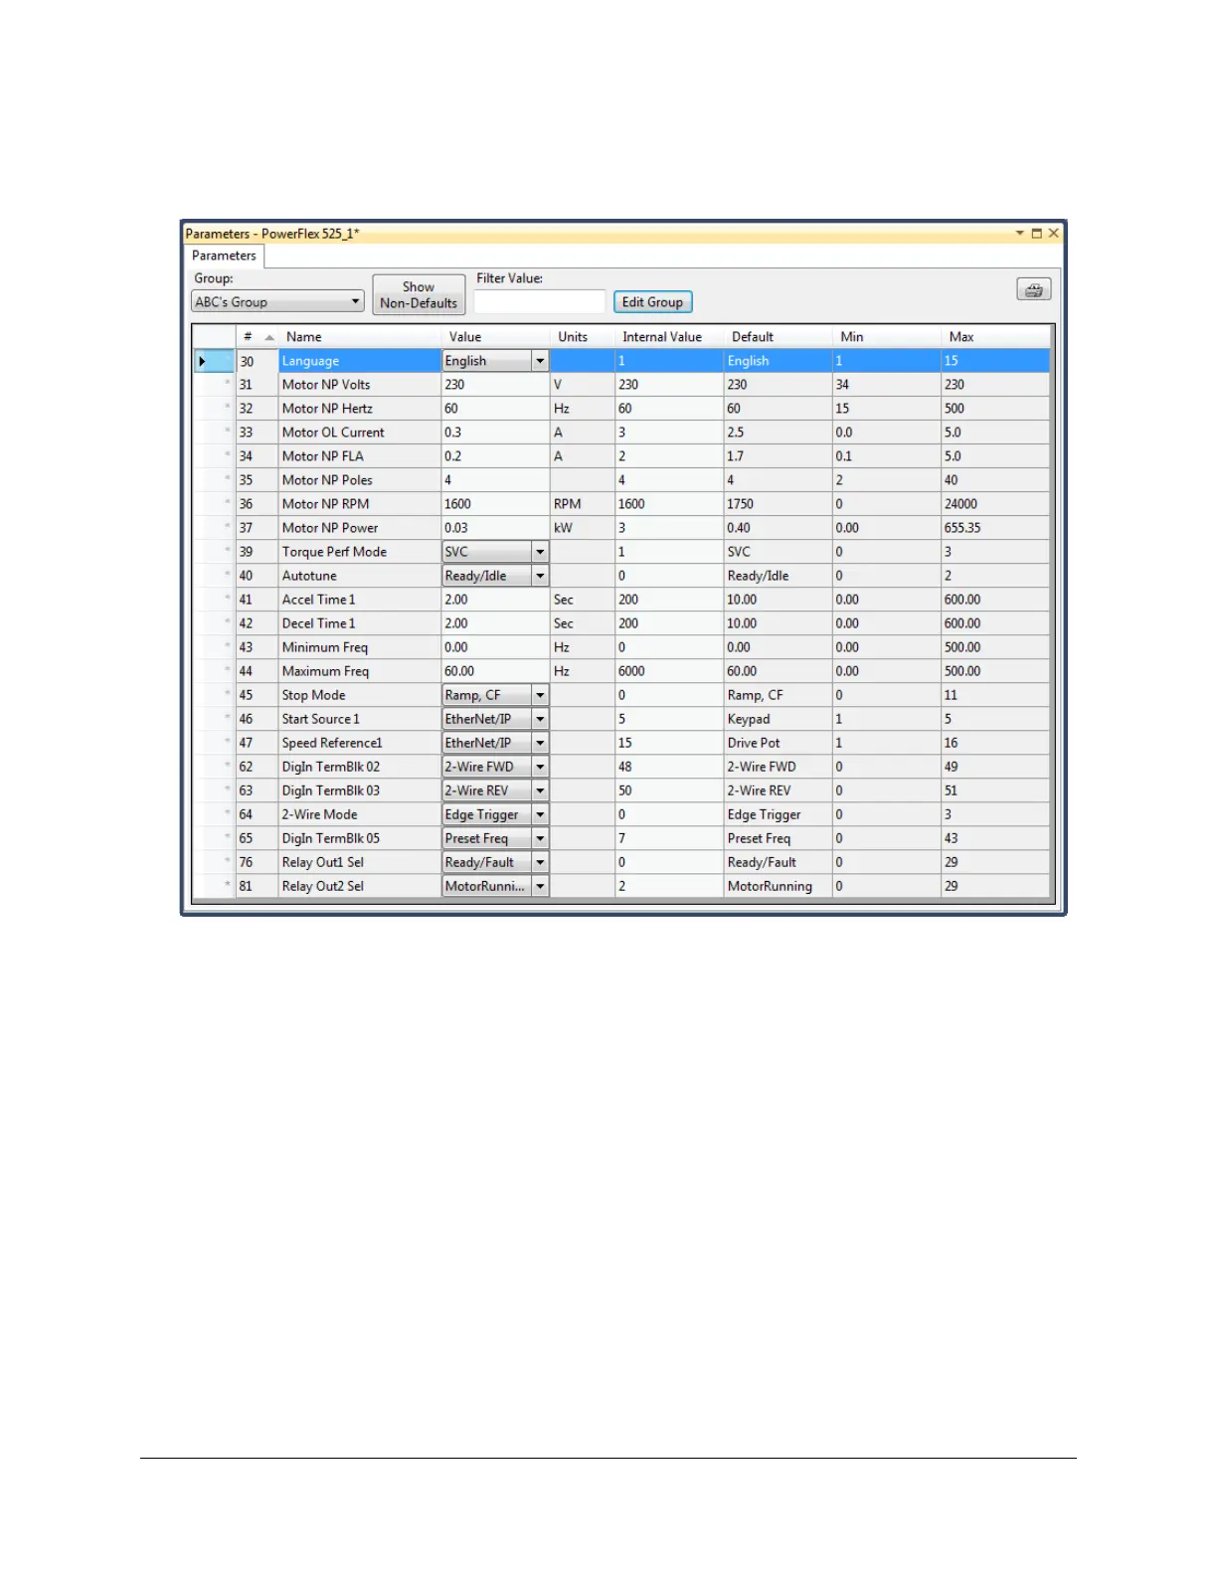
Task: Open Speed Reference1 EtherNet/IP dropdown
Action: (540, 743)
